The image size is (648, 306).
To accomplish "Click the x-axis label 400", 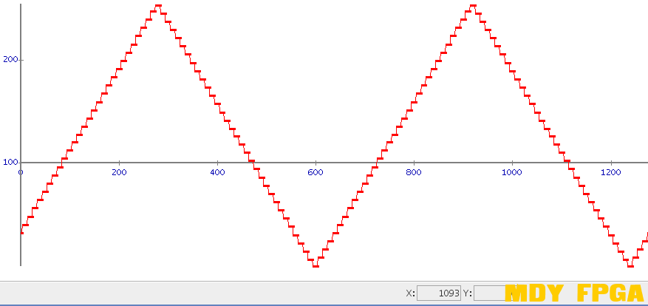I will 217,172.
